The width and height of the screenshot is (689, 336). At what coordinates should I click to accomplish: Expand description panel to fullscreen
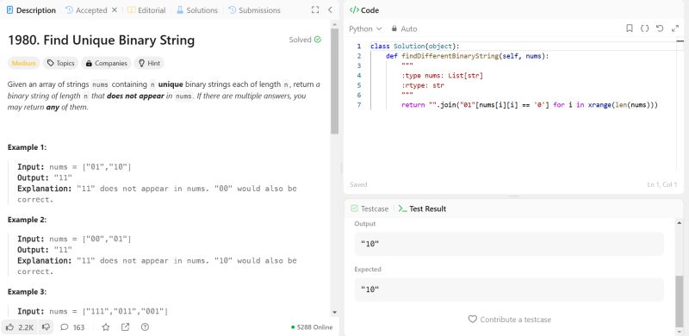[x=315, y=10]
